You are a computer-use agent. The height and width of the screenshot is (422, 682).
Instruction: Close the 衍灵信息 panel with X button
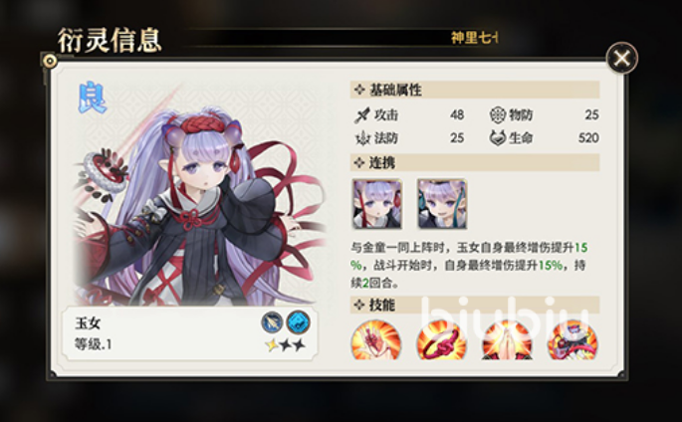pos(621,59)
